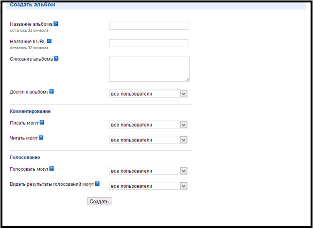Click inside the Описание альбома textarea
This screenshot has height=229, width=313.
point(149,69)
